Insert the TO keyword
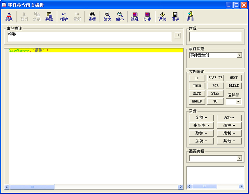Screen dimensions: 249x194 pyautogui.click(x=215, y=101)
